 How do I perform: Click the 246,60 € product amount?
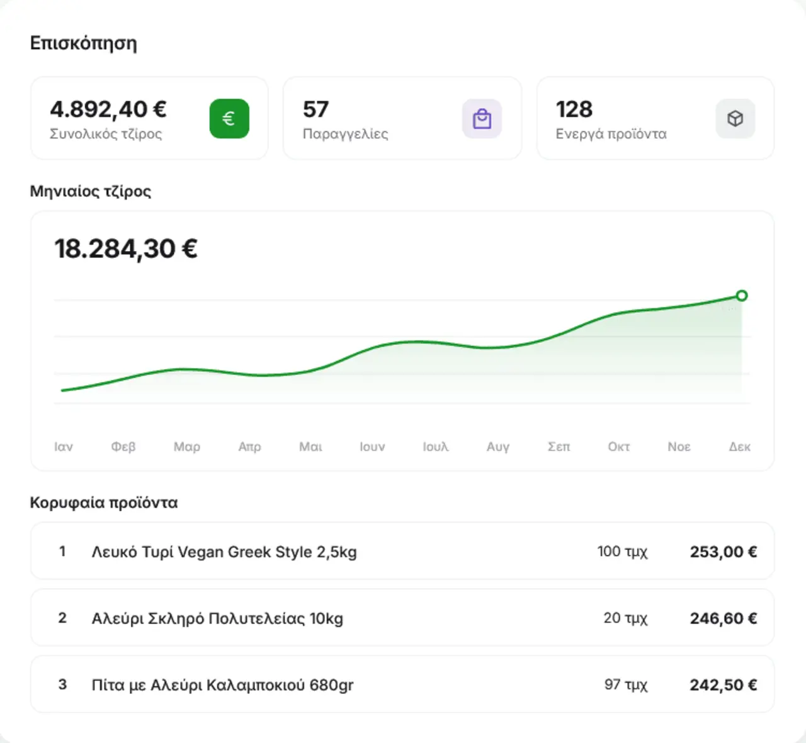[724, 618]
